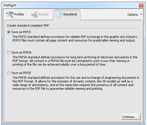This screenshot has height=125, width=147.
Task: Switch to the Results tab
Action: [x=40, y=15]
